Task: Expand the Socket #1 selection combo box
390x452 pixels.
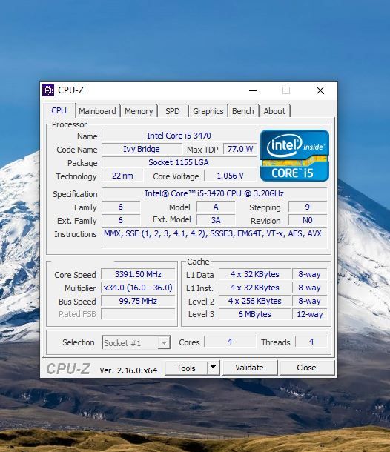Action: tap(136, 343)
